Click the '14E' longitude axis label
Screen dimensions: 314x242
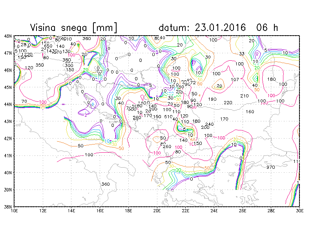pyautogui.click(x=71, y=211)
